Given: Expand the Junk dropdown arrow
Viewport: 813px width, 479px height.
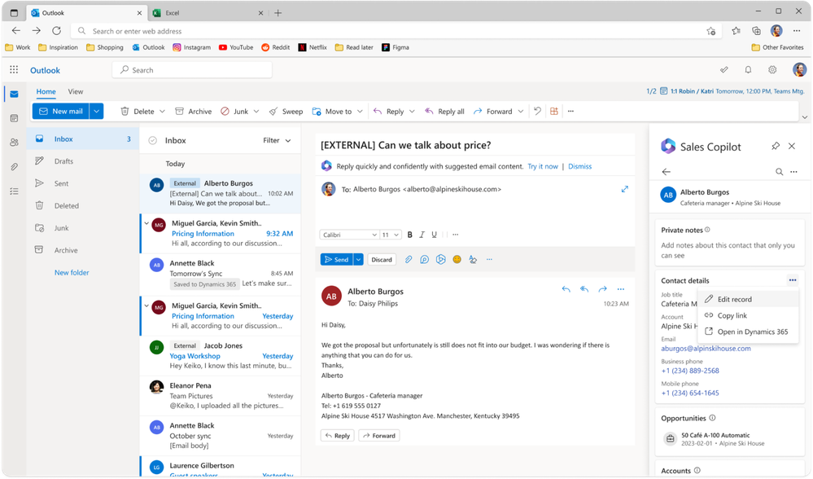Looking at the screenshot, I should tap(256, 111).
